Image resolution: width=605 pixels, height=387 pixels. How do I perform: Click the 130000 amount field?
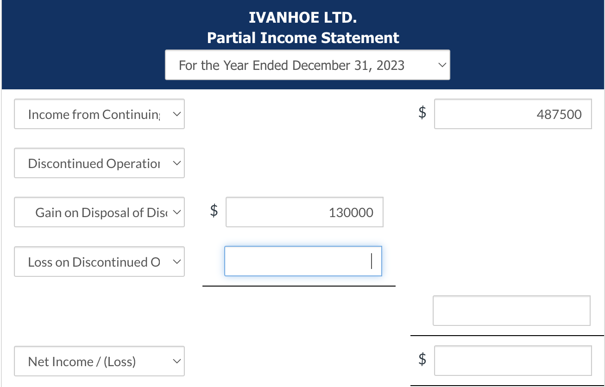click(304, 212)
